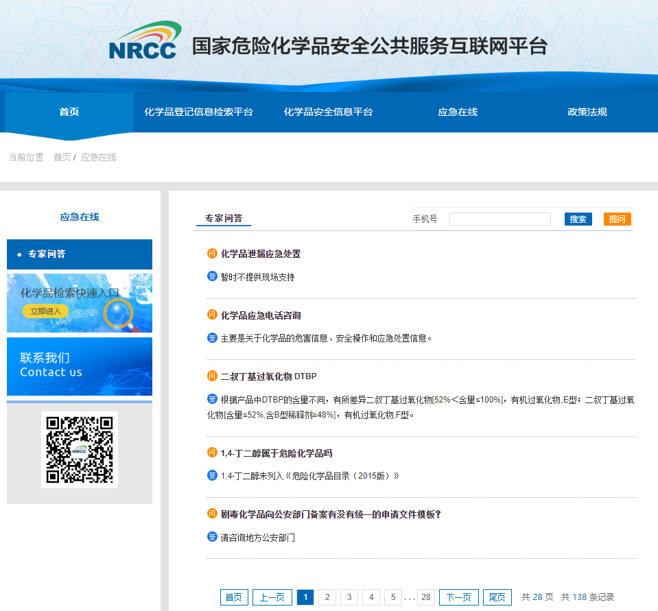Click the NRCC logo in header
Screen dimensions: 658x611
145,41
